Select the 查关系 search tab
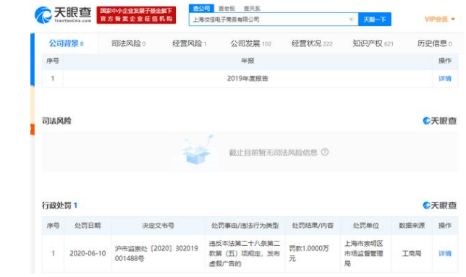 [252, 8]
